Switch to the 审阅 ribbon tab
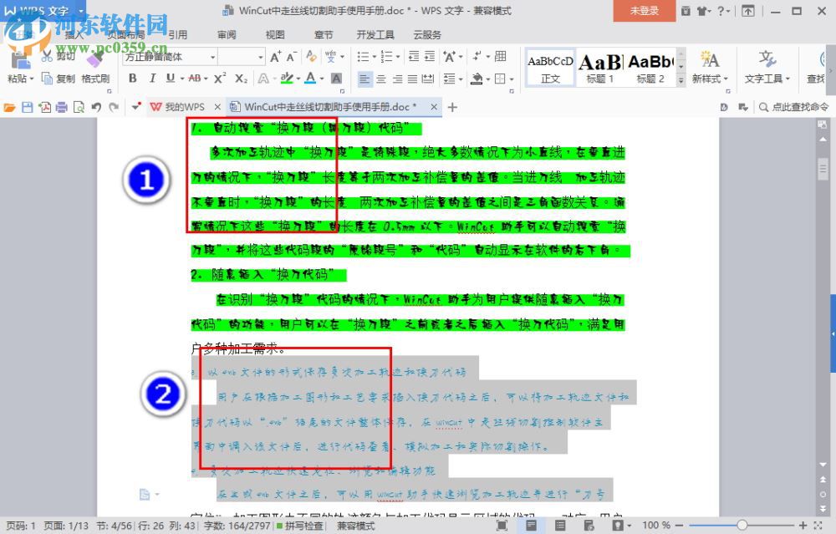 pyautogui.click(x=225, y=34)
